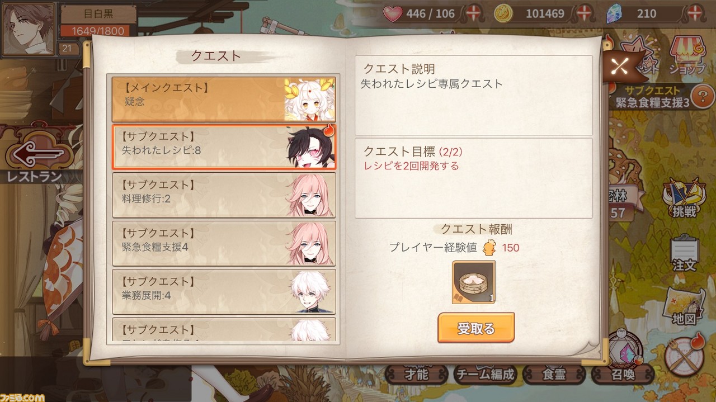Select subquest 料理修行:2
The height and width of the screenshot is (402, 716).
point(224,195)
